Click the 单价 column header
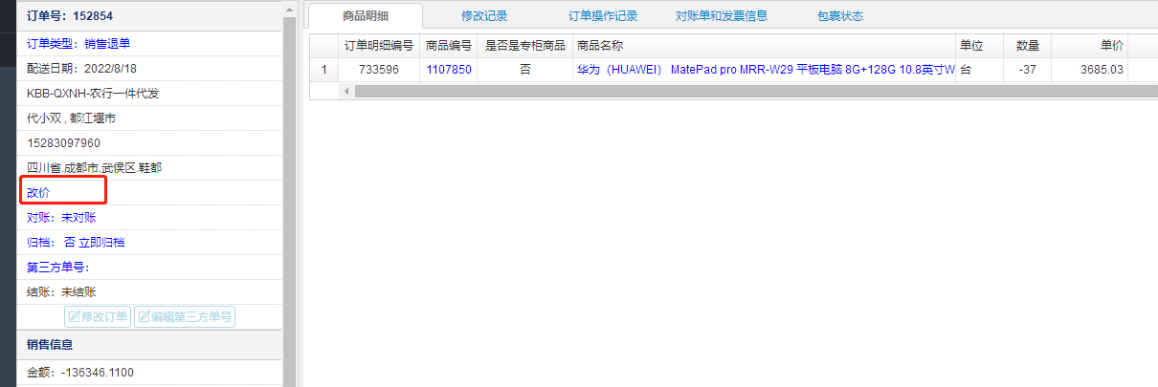 [1089, 45]
